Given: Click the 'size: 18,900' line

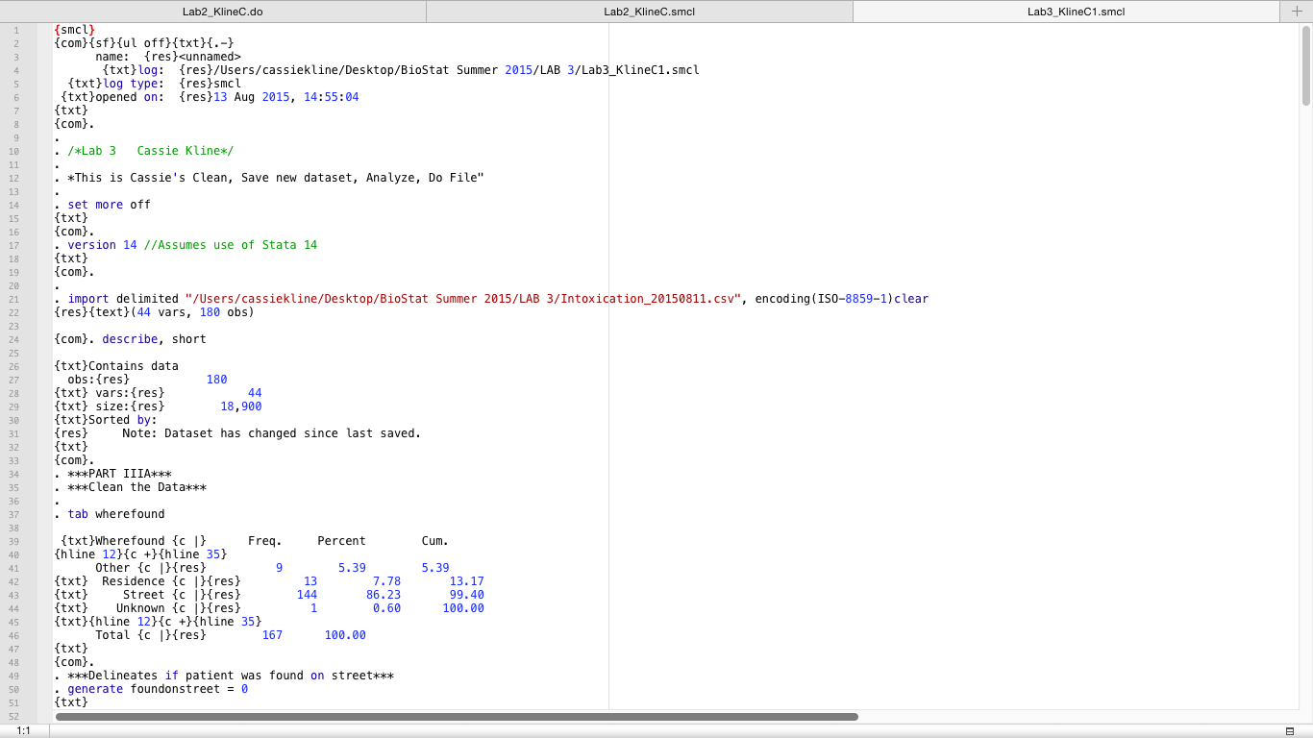Looking at the screenshot, I should [159, 406].
